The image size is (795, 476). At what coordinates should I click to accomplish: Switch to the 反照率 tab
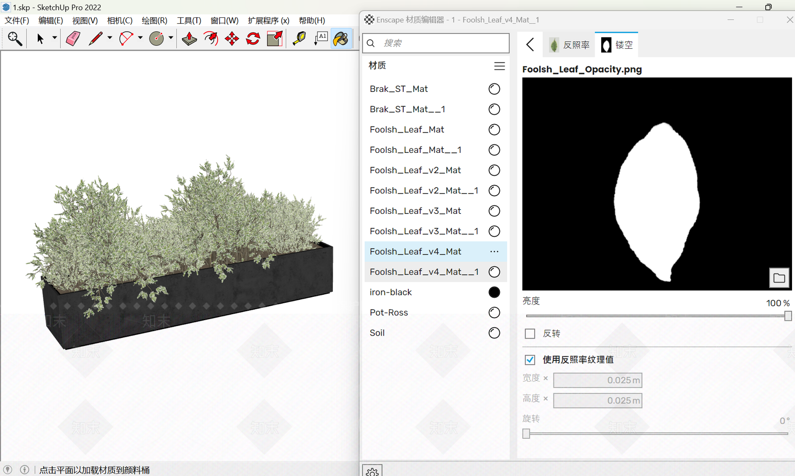pos(570,45)
